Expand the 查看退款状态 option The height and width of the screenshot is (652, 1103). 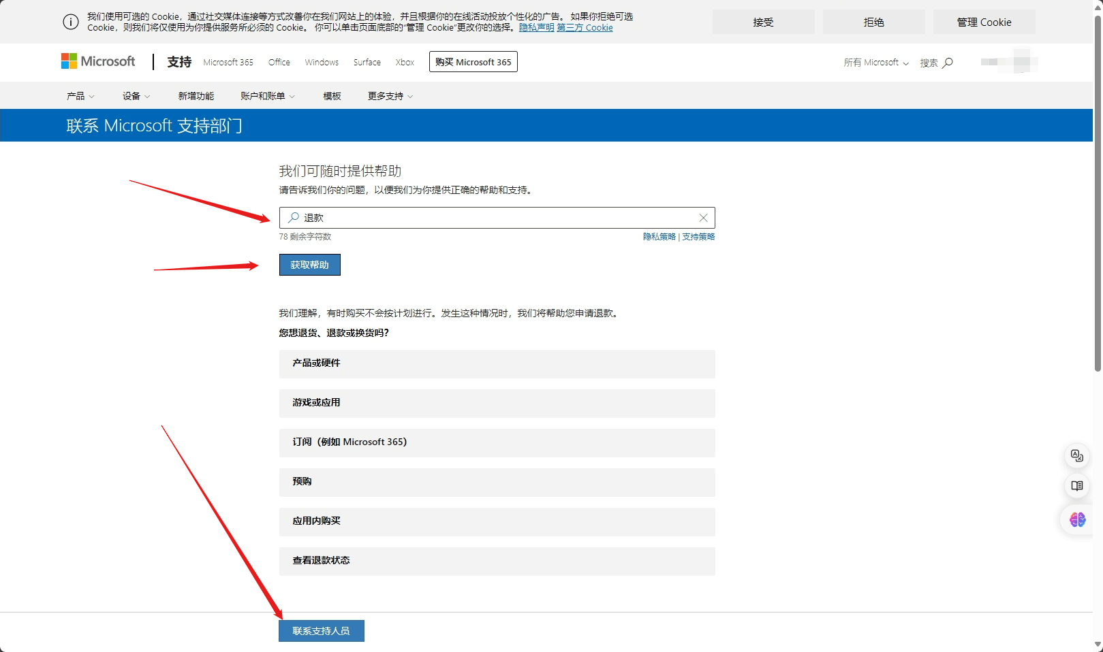(497, 561)
